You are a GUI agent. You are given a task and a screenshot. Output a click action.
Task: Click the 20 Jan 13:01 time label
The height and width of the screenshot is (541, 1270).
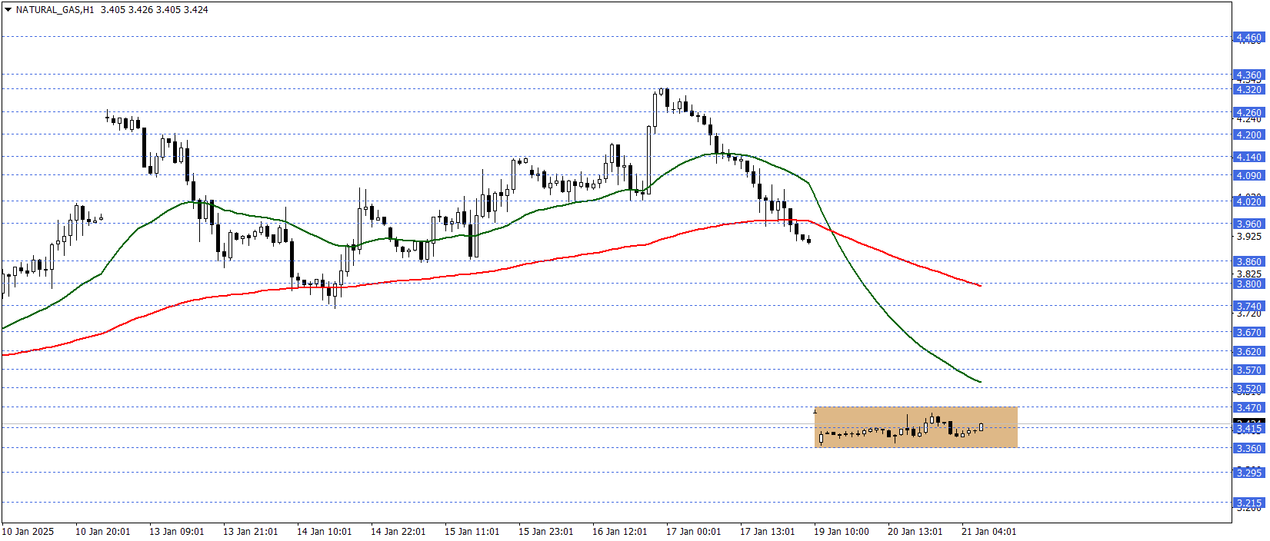(x=915, y=532)
